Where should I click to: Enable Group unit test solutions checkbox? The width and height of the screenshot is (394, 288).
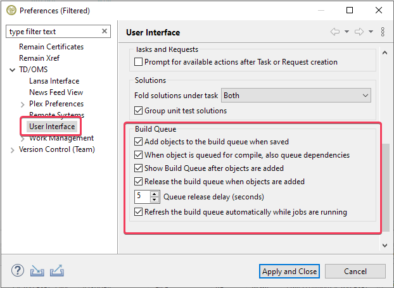tap(139, 111)
